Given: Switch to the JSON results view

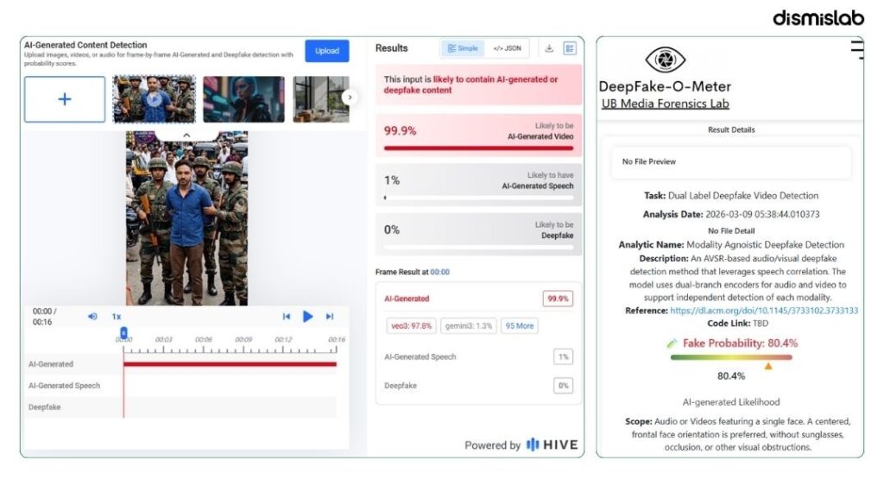Looking at the screenshot, I should 508,48.
